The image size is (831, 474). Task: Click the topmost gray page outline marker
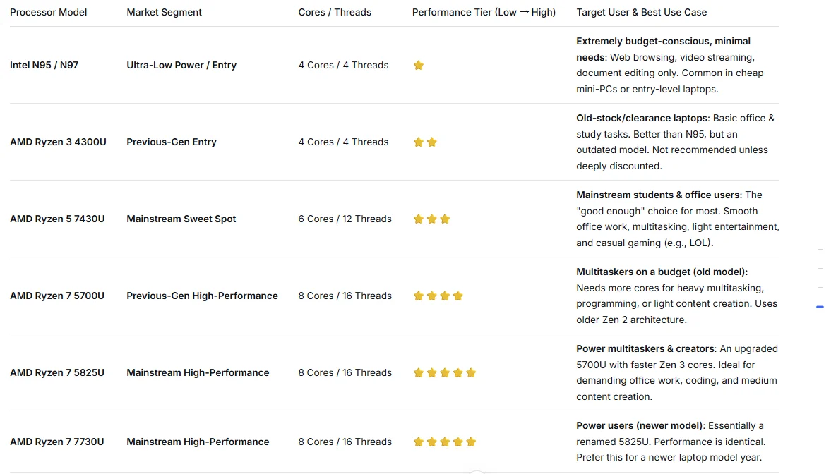click(820, 250)
